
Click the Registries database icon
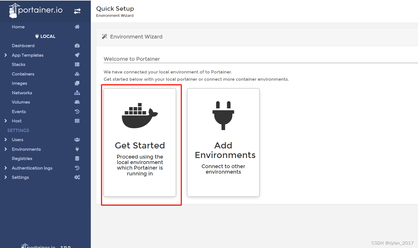(77, 159)
